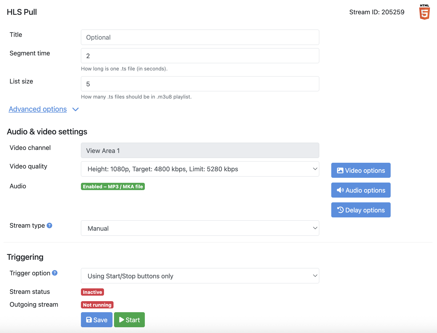Expand the Advanced options chevron
This screenshot has width=437, height=333.
[x=75, y=109]
